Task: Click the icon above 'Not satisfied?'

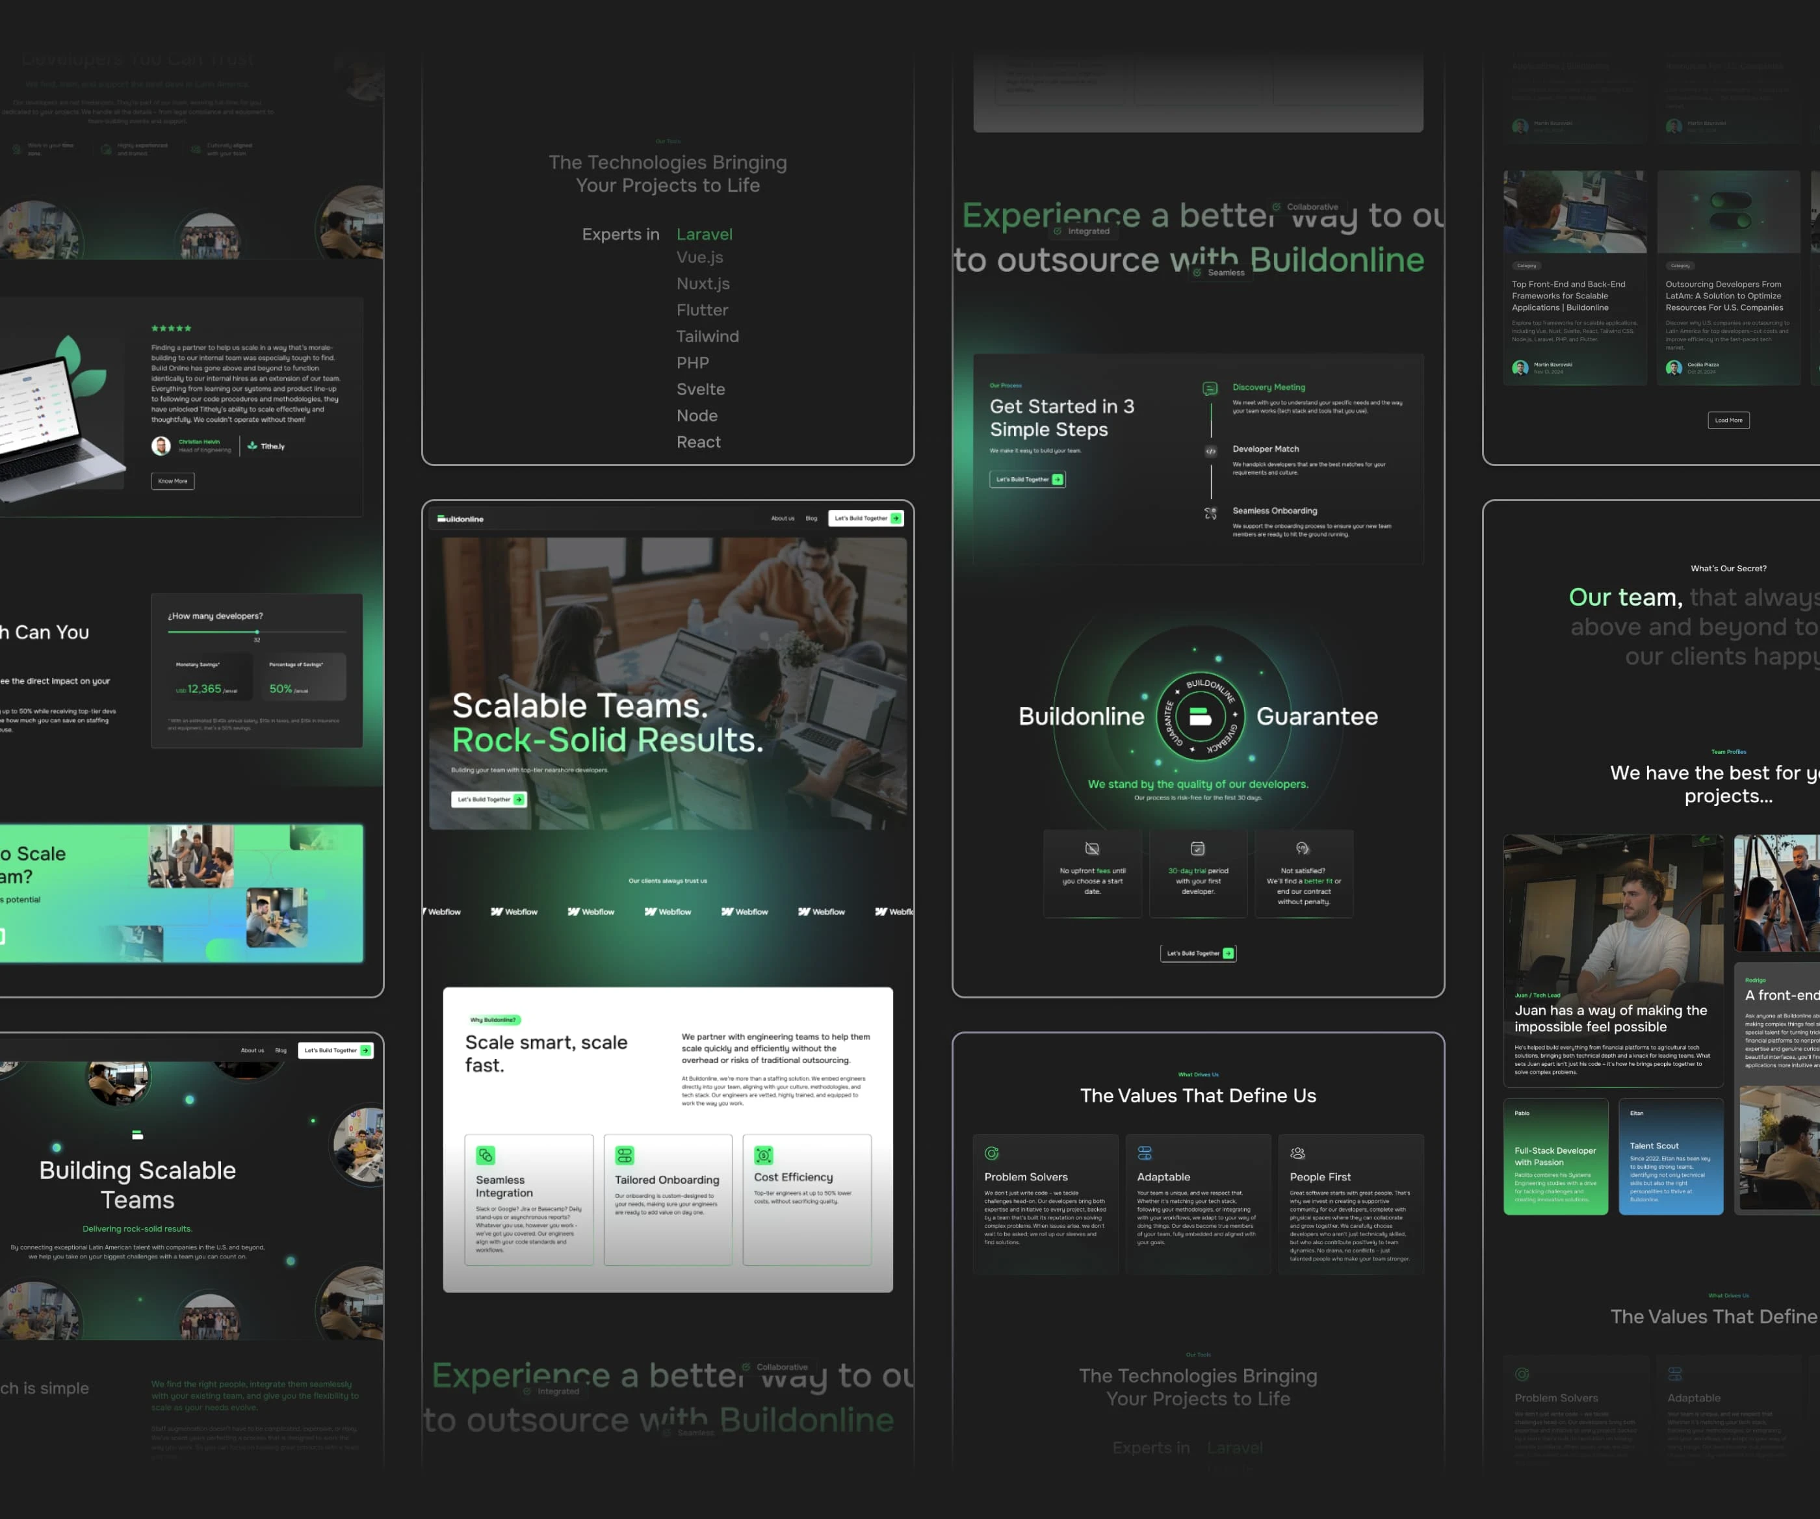Action: pos(1303,848)
